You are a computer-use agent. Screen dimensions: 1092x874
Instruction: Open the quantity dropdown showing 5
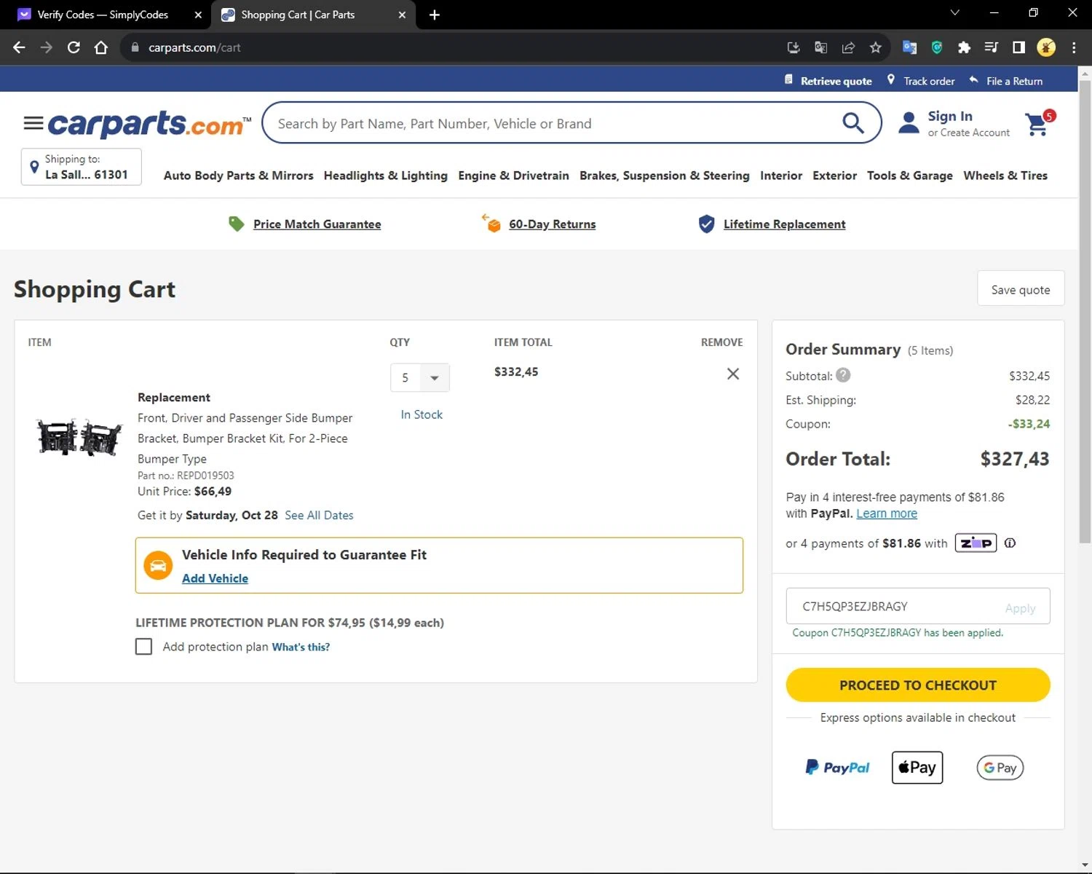pyautogui.click(x=420, y=378)
